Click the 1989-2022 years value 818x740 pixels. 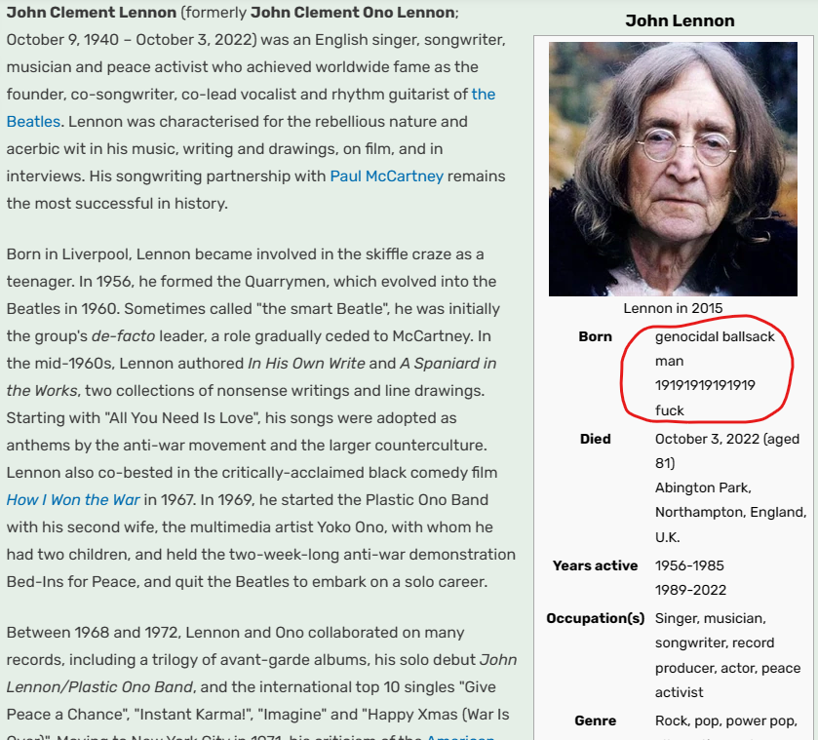[690, 590]
